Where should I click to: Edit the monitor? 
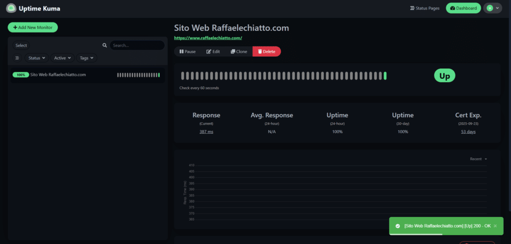pyautogui.click(x=213, y=51)
